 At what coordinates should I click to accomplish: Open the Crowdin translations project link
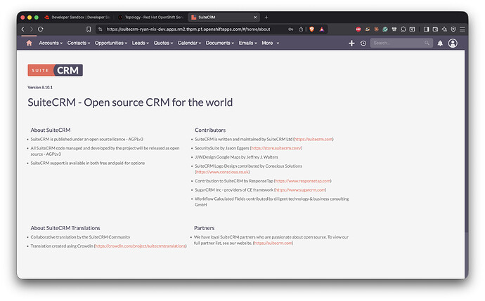point(141,246)
